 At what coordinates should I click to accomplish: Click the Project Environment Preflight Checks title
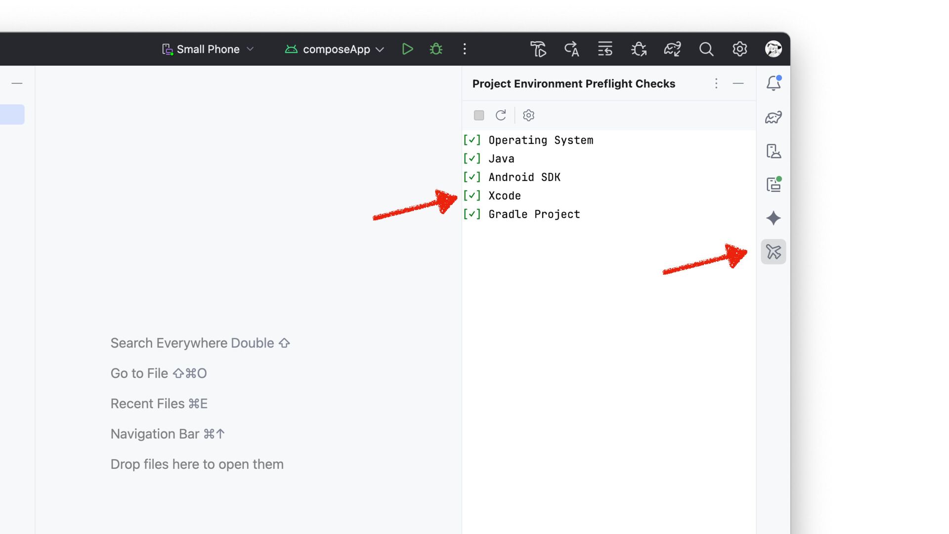coord(573,84)
